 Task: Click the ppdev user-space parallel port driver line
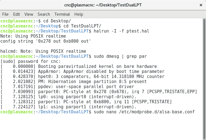[x=67, y=87]
